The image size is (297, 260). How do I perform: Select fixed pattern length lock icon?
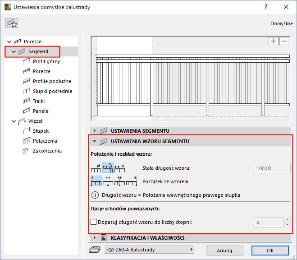[108, 167]
